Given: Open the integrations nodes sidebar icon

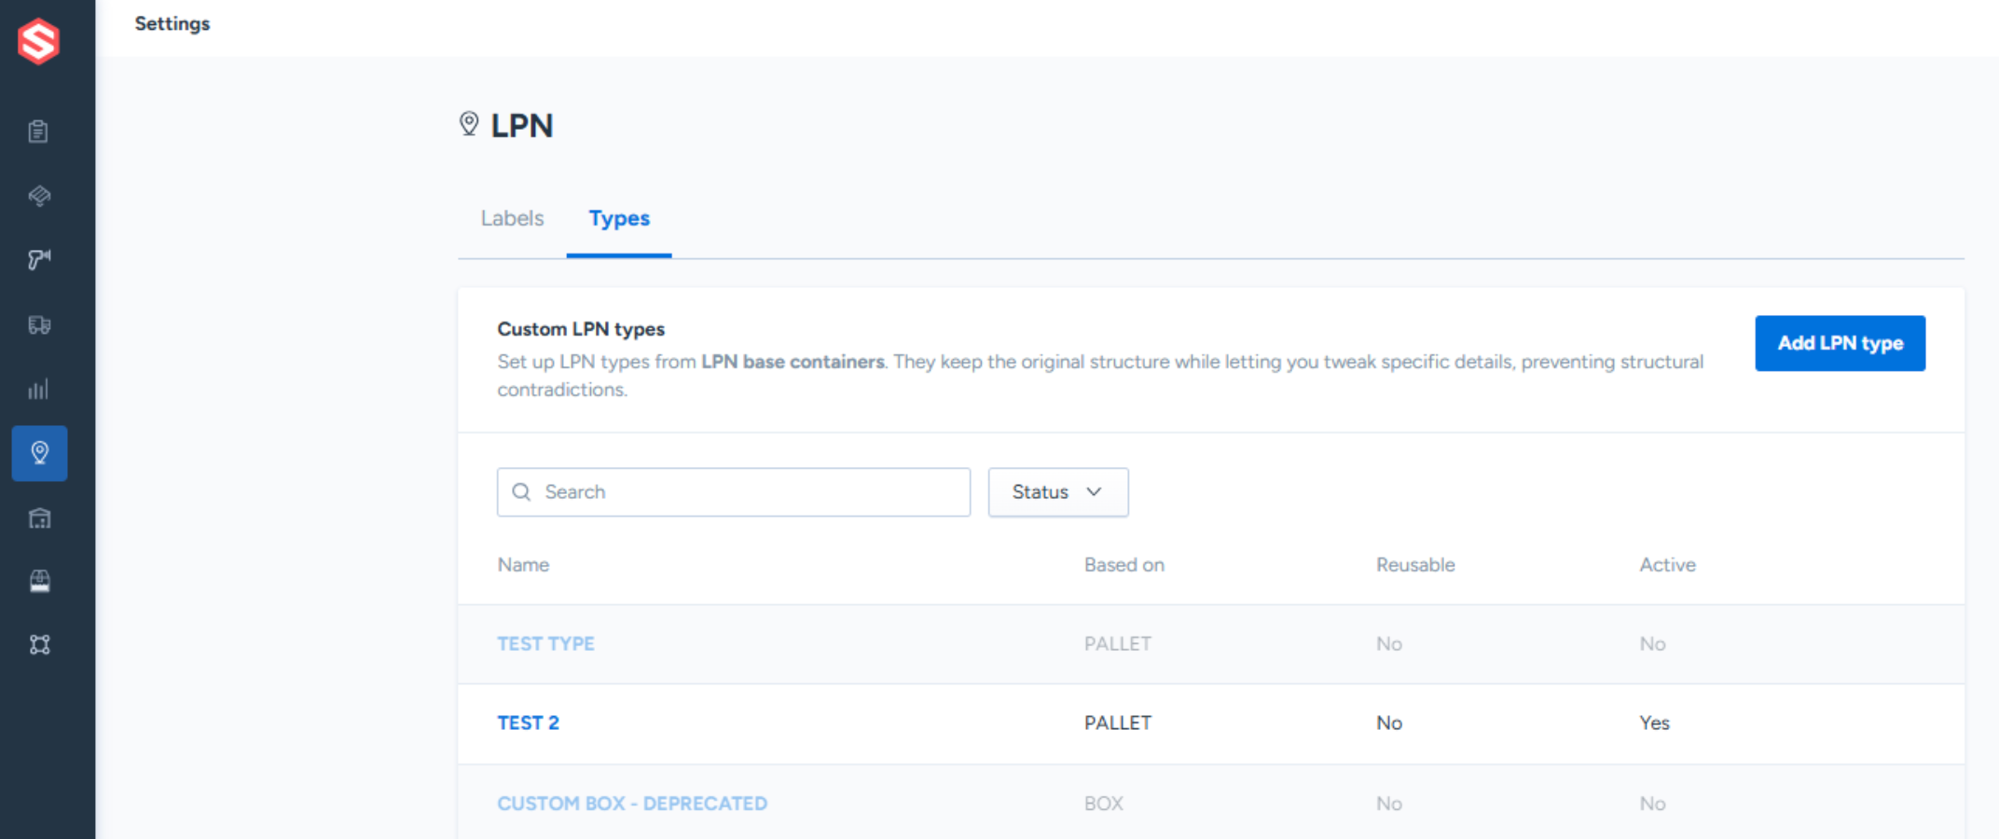Looking at the screenshot, I should point(39,644).
